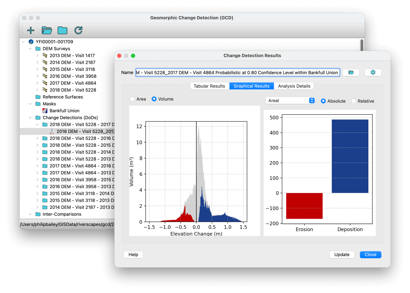410x293 pixels.
Task: Open the Areal dropdown
Action: click(290, 101)
